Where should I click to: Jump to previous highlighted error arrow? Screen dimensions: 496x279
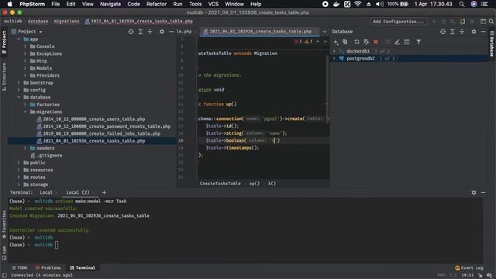[x=318, y=41]
